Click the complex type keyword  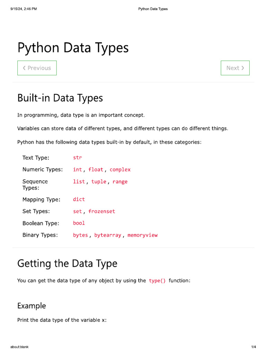[120, 170]
